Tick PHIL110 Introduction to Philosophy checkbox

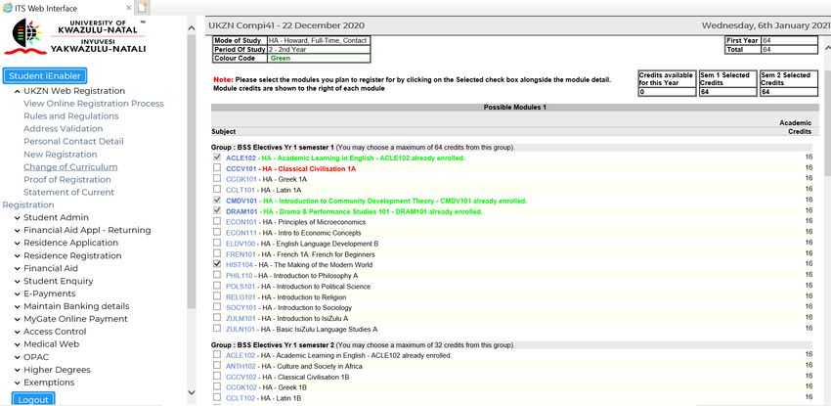217,275
